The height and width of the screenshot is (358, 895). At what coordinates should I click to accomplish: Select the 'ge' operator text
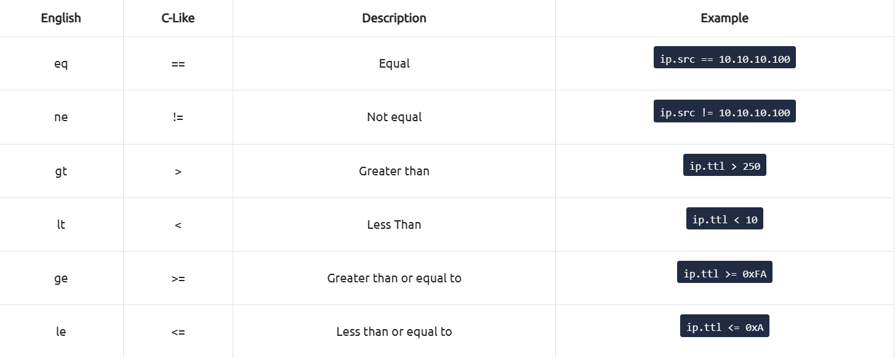pyautogui.click(x=61, y=278)
